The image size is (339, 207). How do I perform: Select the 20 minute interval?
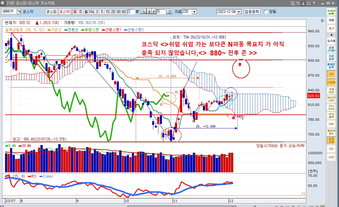[113, 12]
